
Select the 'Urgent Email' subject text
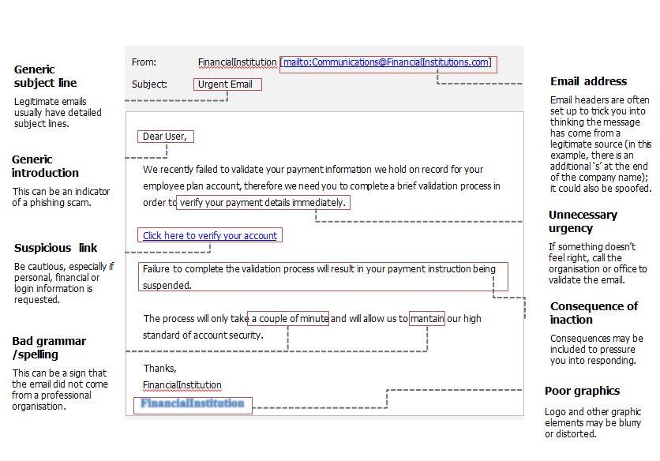[225, 84]
